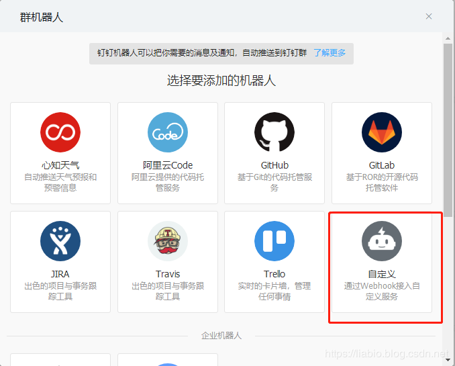The image size is (455, 366).
Task: Select the GitLab fox logo icon
Action: [382, 132]
